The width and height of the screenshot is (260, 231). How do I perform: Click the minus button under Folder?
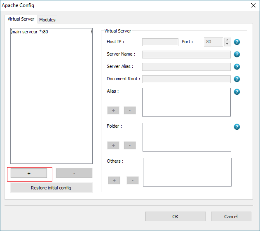[130, 145]
